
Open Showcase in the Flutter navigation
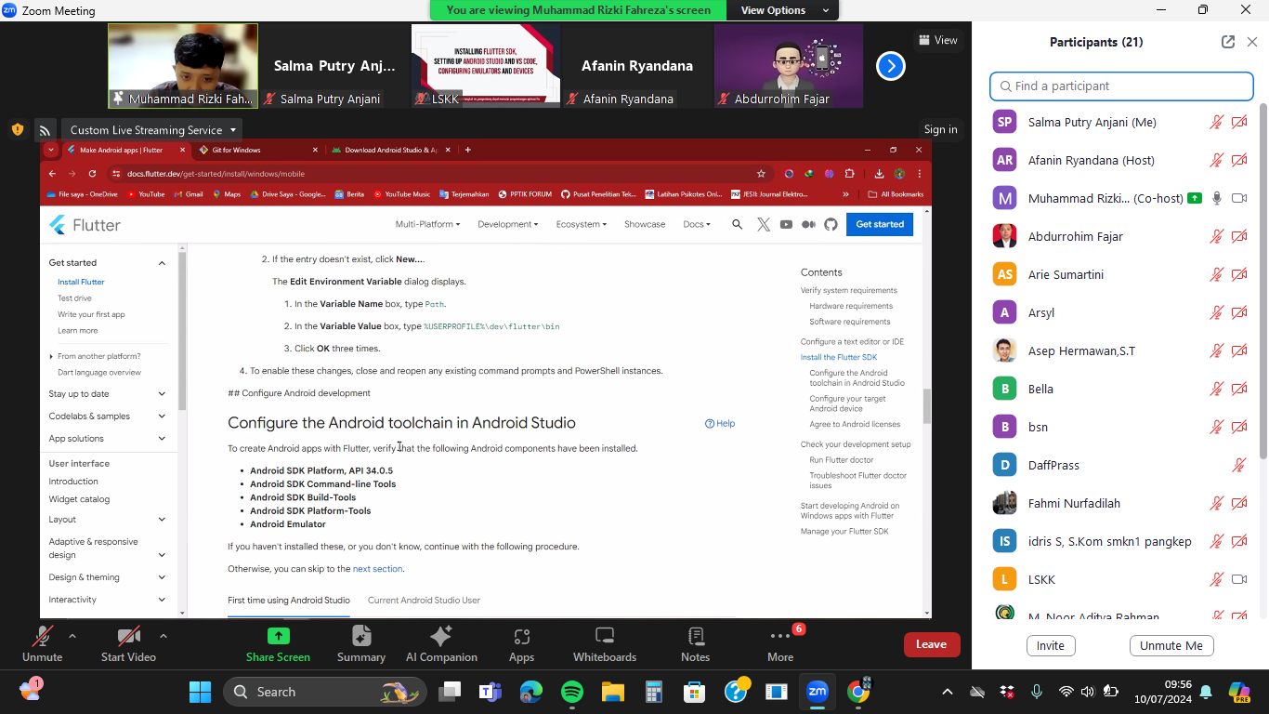(x=645, y=224)
